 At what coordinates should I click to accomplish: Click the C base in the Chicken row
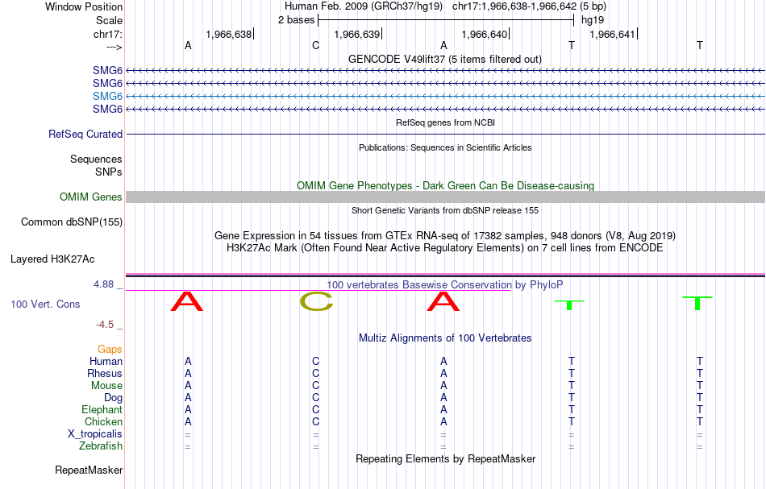315,421
